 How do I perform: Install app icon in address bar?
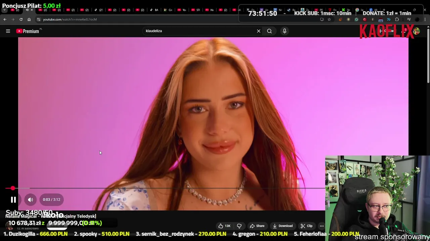(x=322, y=19)
